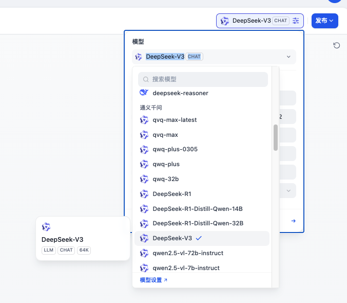Click the blue right arrow icon
Screen dimensions: 347x303
coord(294,221)
